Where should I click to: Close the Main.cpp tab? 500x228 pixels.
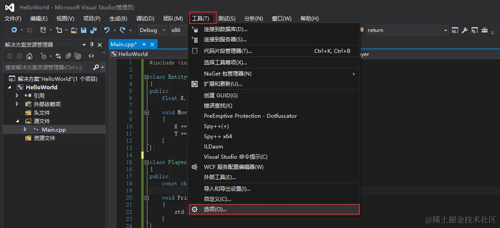[x=152, y=44]
